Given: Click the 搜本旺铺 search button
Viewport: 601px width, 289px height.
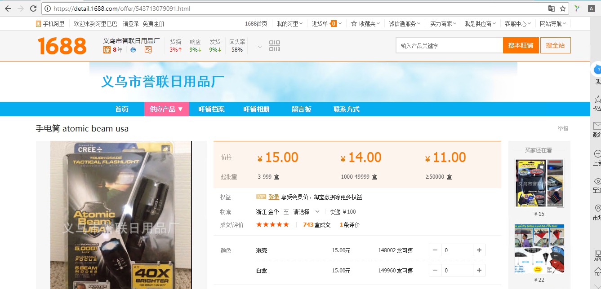Looking at the screenshot, I should 521,45.
